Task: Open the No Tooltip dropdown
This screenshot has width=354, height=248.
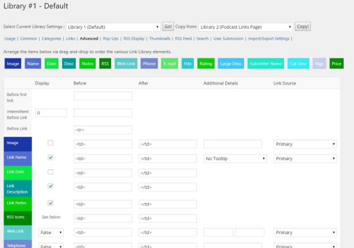Action: coord(235,158)
